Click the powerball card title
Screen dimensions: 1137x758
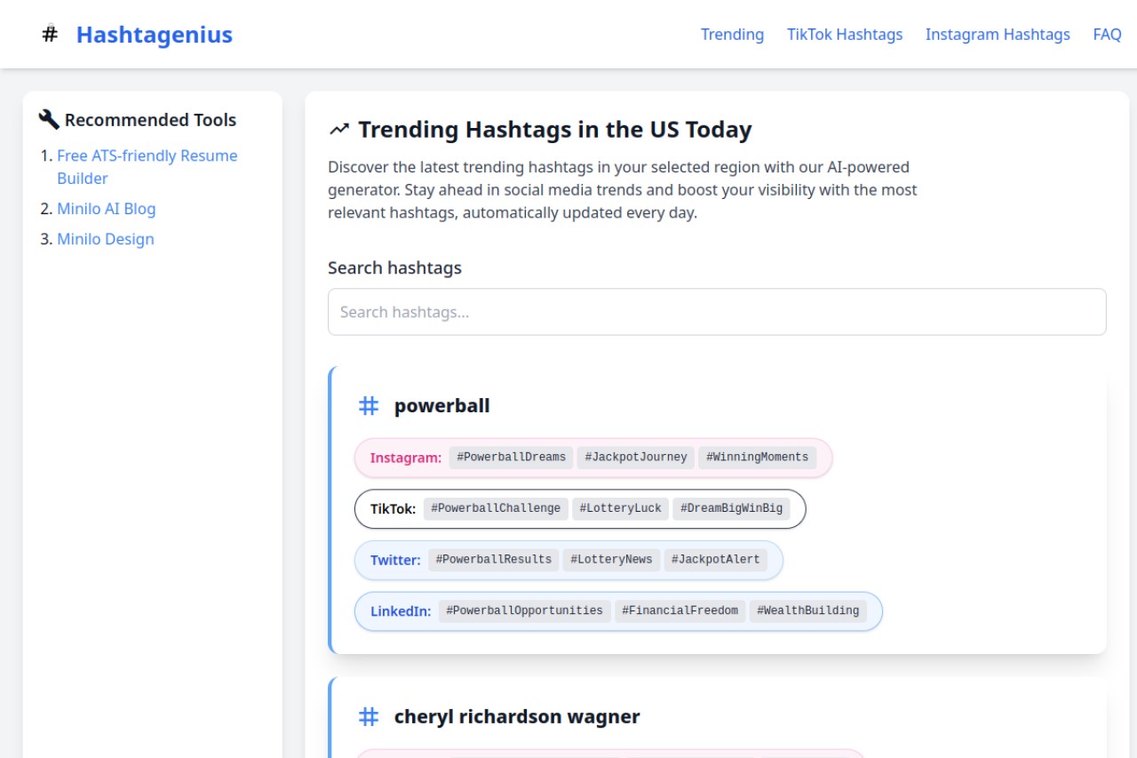pyautogui.click(x=442, y=406)
